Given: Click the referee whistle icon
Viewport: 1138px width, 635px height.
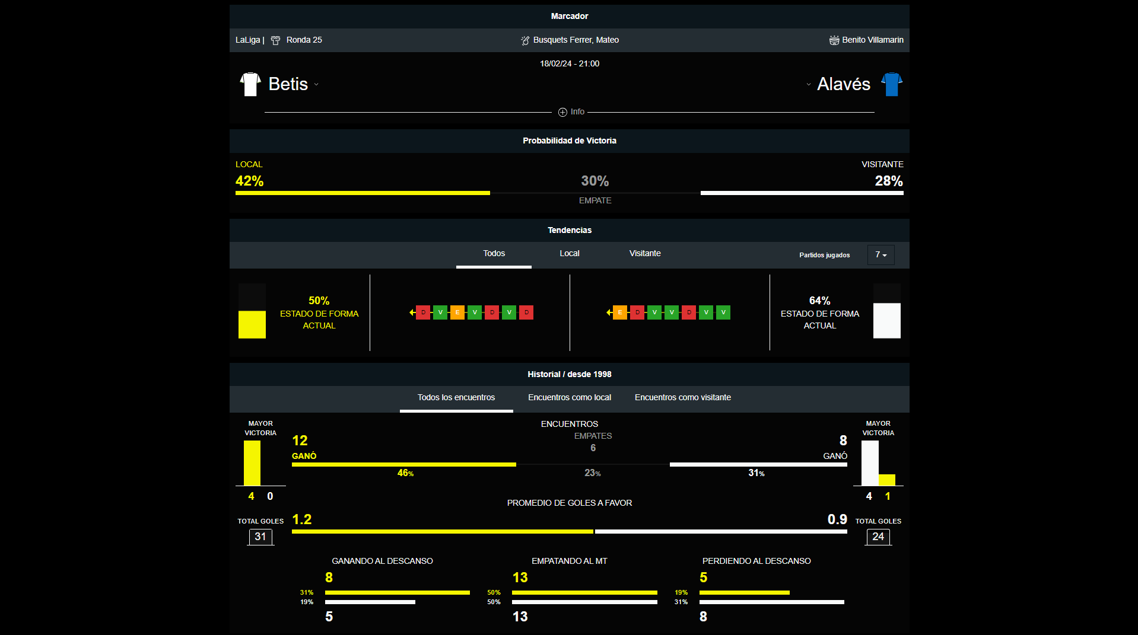Looking at the screenshot, I should click(x=525, y=40).
